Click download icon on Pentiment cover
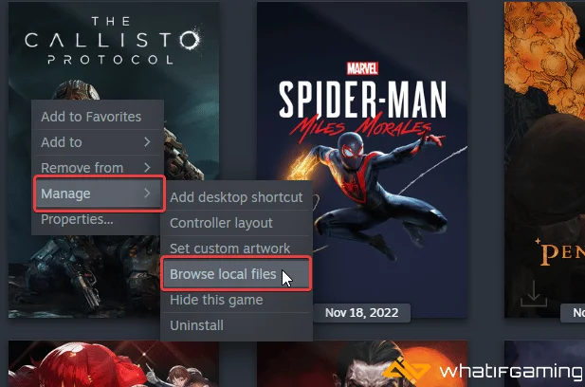The width and height of the screenshot is (585, 387). pyautogui.click(x=534, y=294)
